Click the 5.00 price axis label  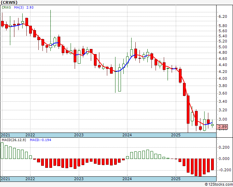click(223, 47)
